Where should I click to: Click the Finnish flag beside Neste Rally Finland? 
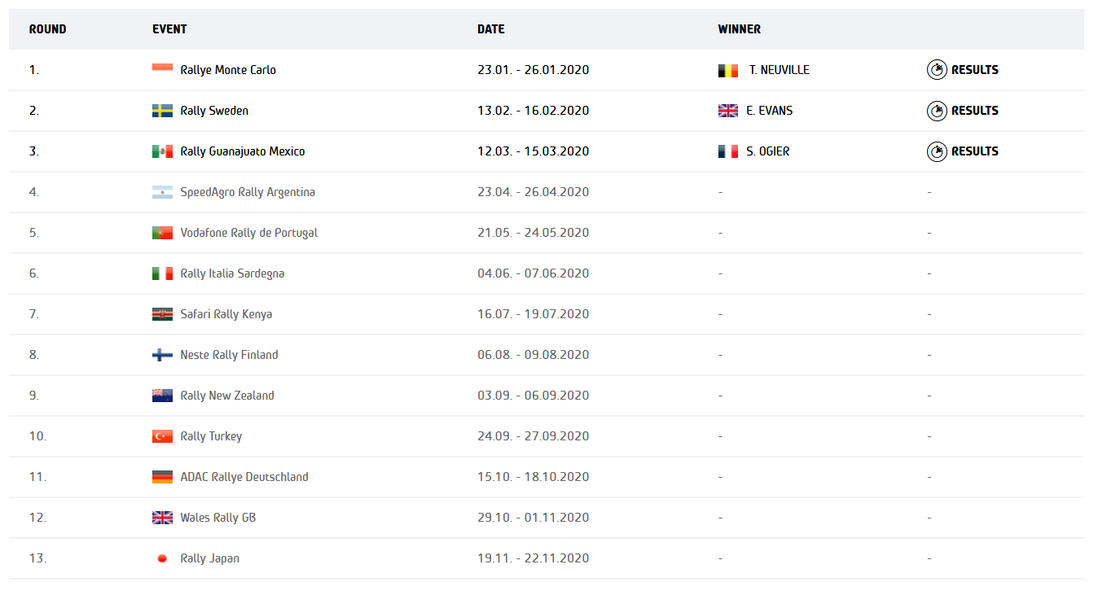pyautogui.click(x=162, y=355)
